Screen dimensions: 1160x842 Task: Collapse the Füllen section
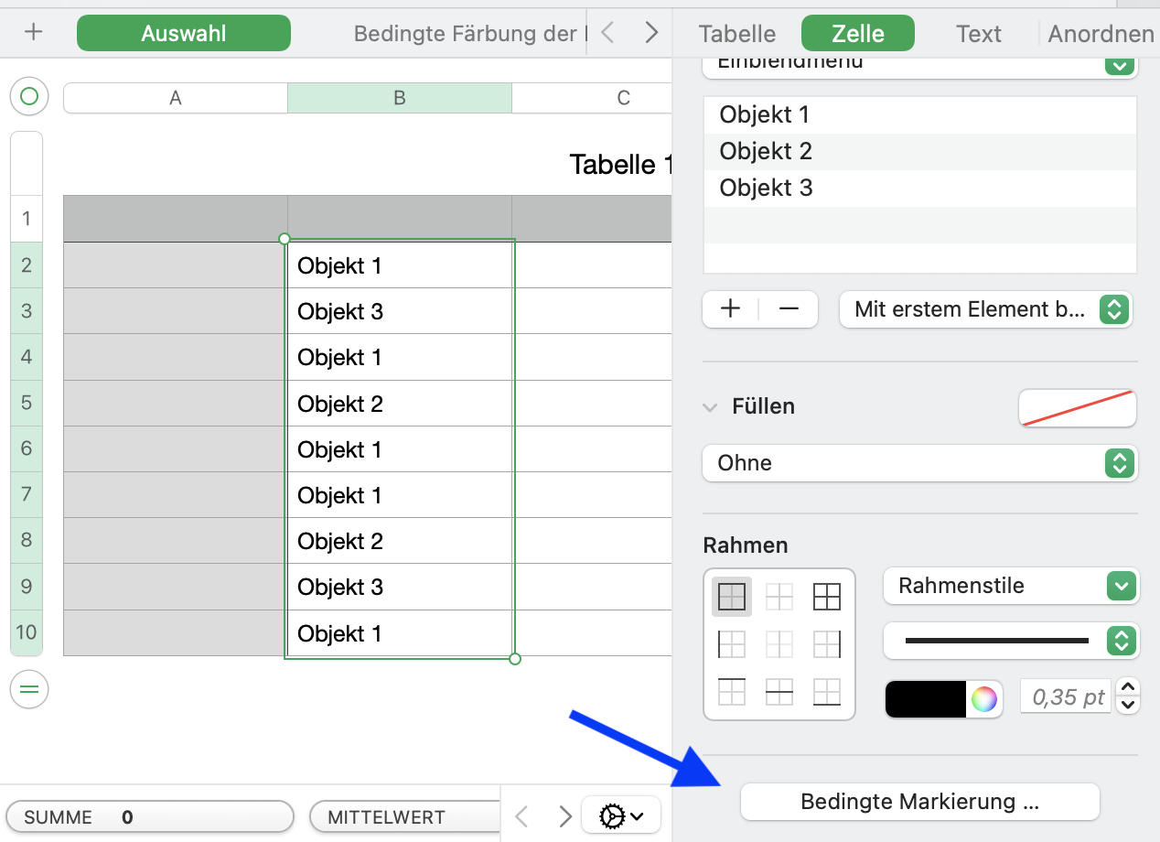click(x=710, y=407)
